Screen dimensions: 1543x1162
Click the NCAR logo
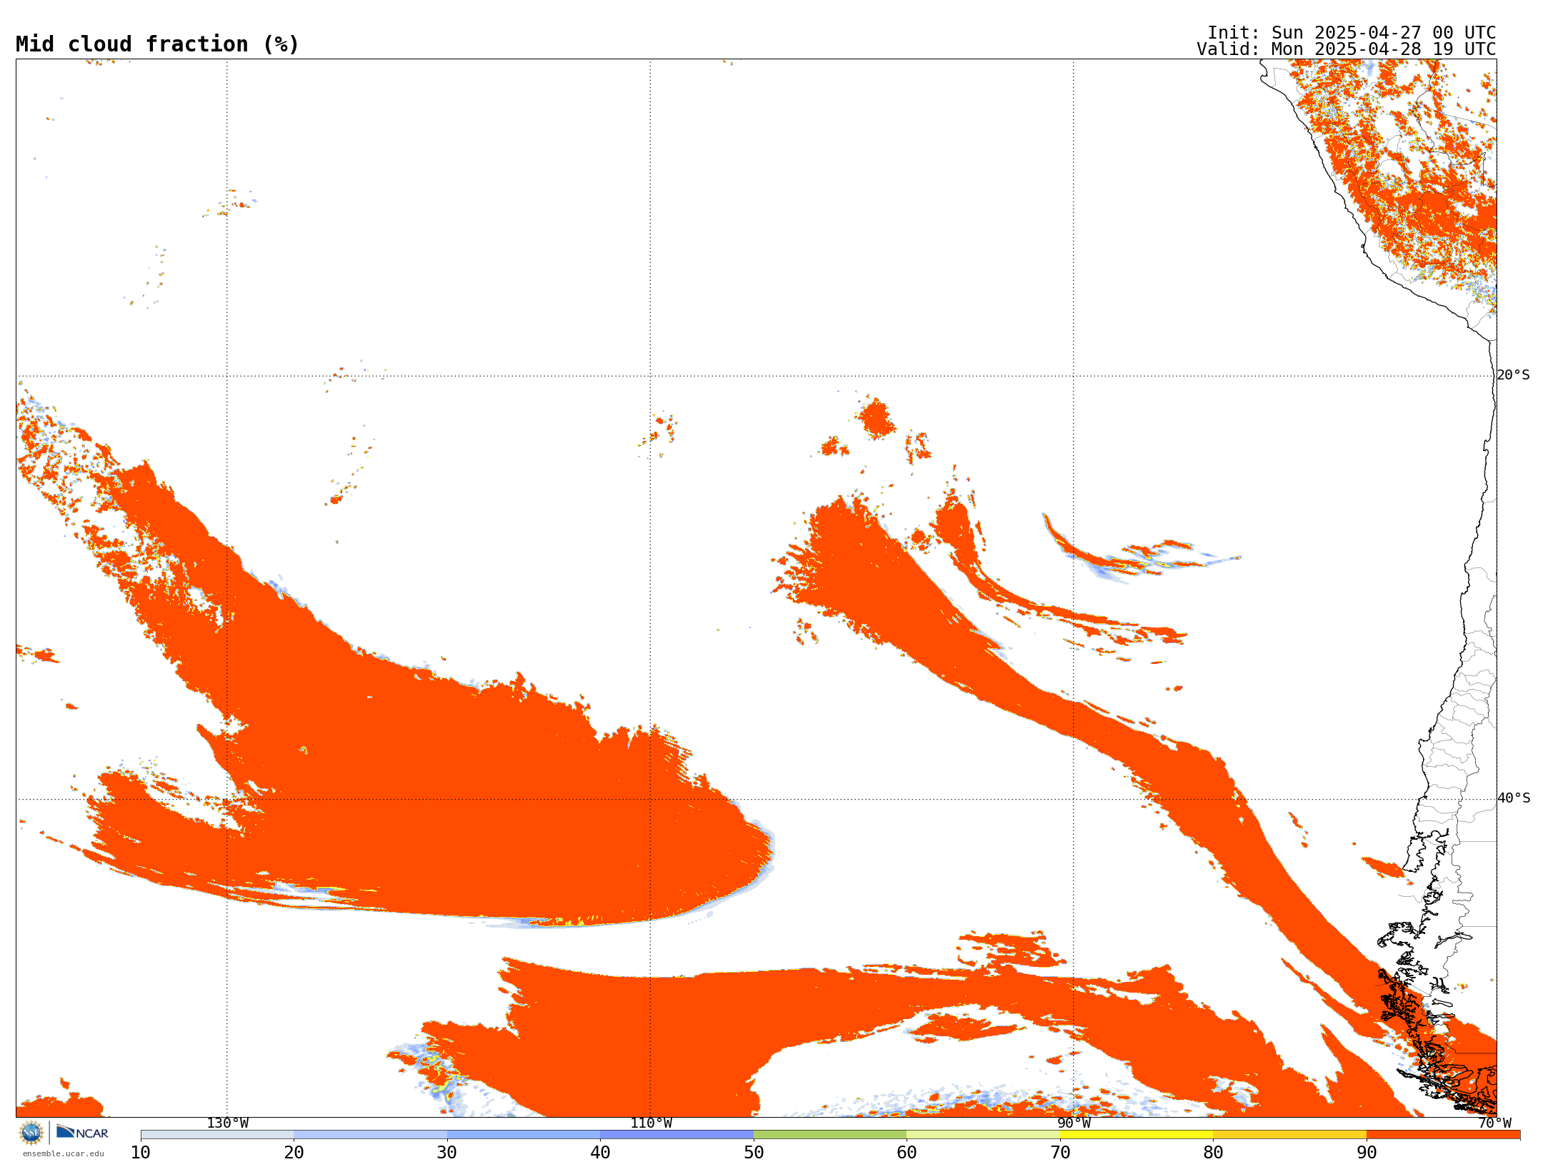pos(82,1132)
